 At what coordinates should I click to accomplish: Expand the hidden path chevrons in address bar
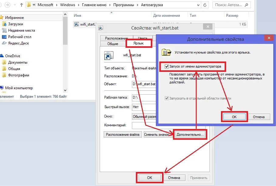(34, 5)
